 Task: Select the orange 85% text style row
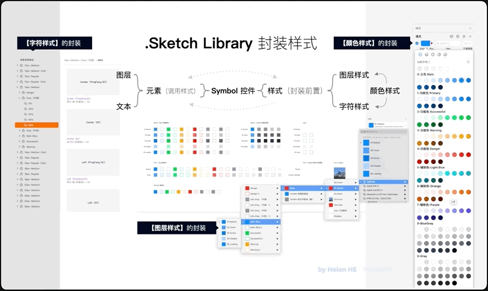[36, 125]
